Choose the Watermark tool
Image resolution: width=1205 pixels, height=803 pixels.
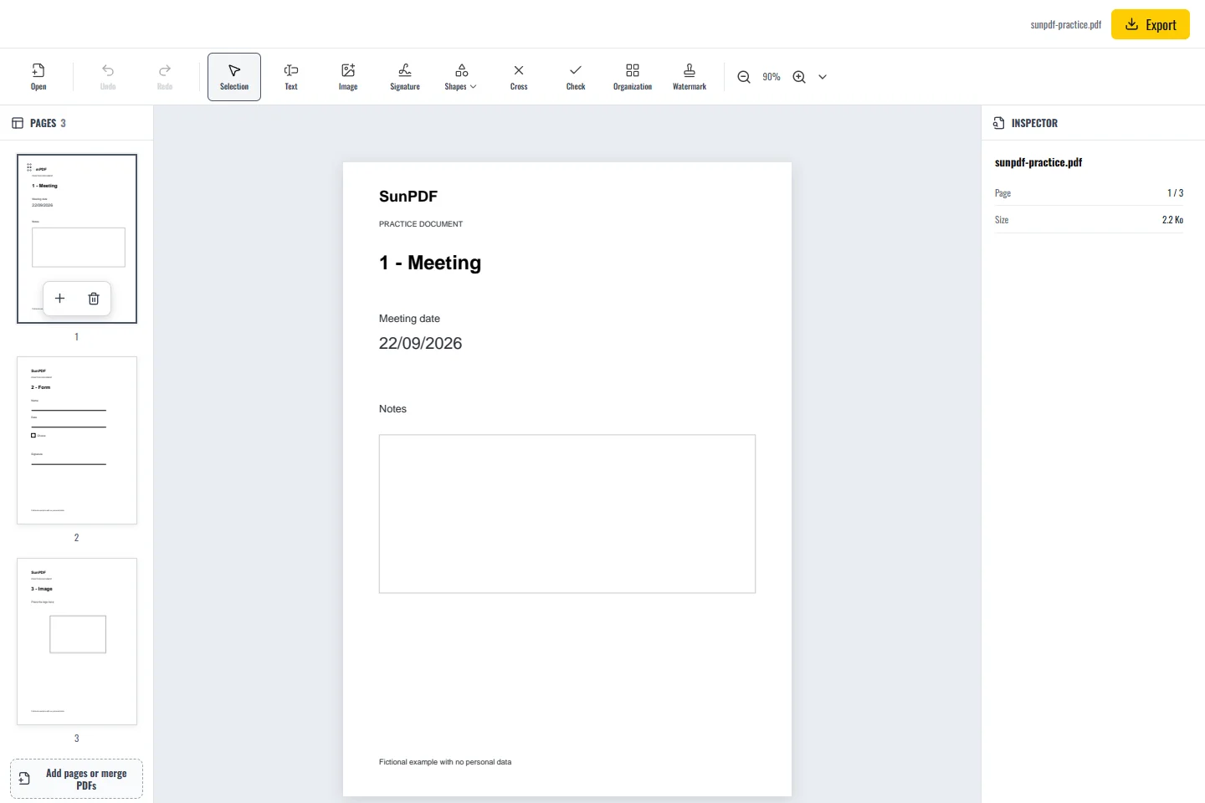pos(690,77)
